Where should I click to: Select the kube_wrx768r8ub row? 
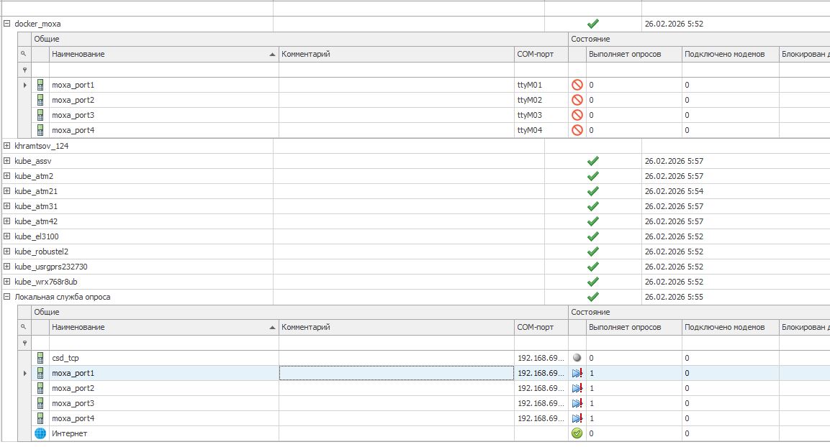[46, 282]
